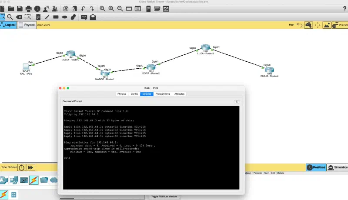
Task: Open the View Command Log icon
Action: click(166, 9)
